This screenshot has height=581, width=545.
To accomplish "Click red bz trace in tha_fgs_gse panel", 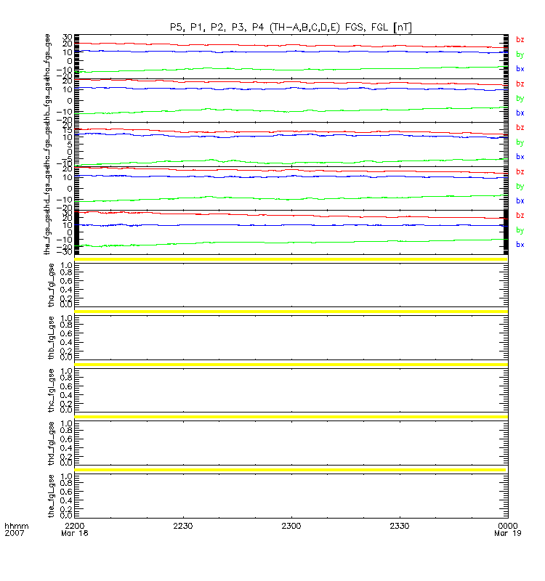I will coord(291,45).
